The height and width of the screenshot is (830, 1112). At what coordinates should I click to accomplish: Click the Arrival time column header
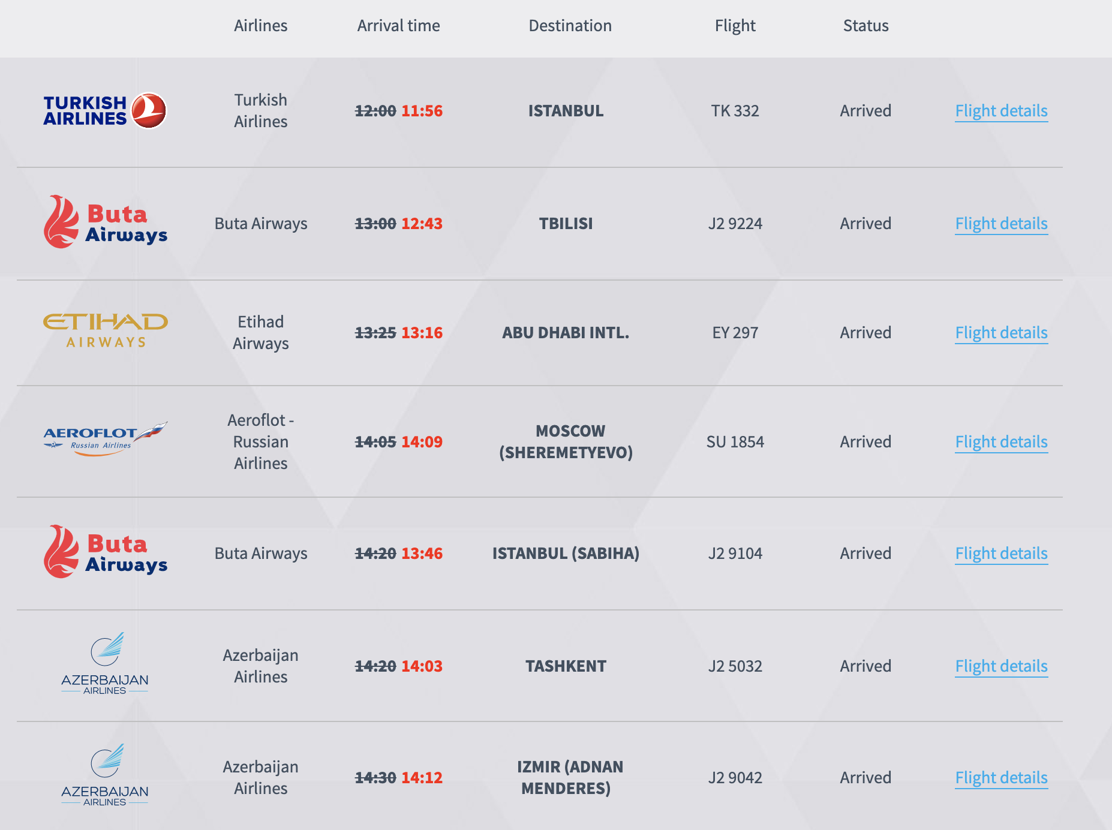[x=398, y=26]
